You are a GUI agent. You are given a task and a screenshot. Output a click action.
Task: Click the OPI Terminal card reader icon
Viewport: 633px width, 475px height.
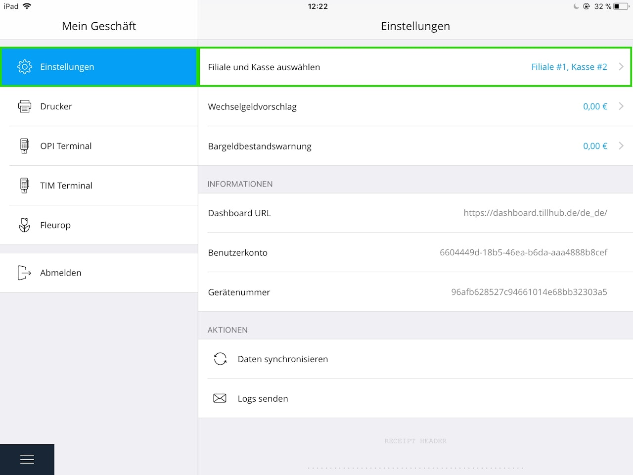24,146
